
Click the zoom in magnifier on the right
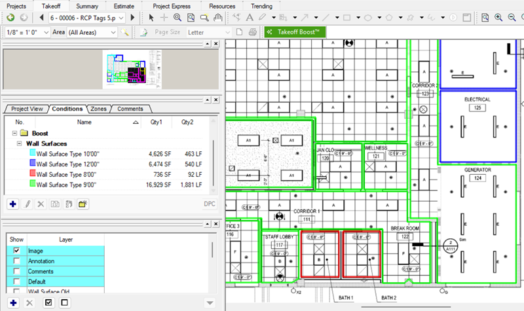[498, 18]
